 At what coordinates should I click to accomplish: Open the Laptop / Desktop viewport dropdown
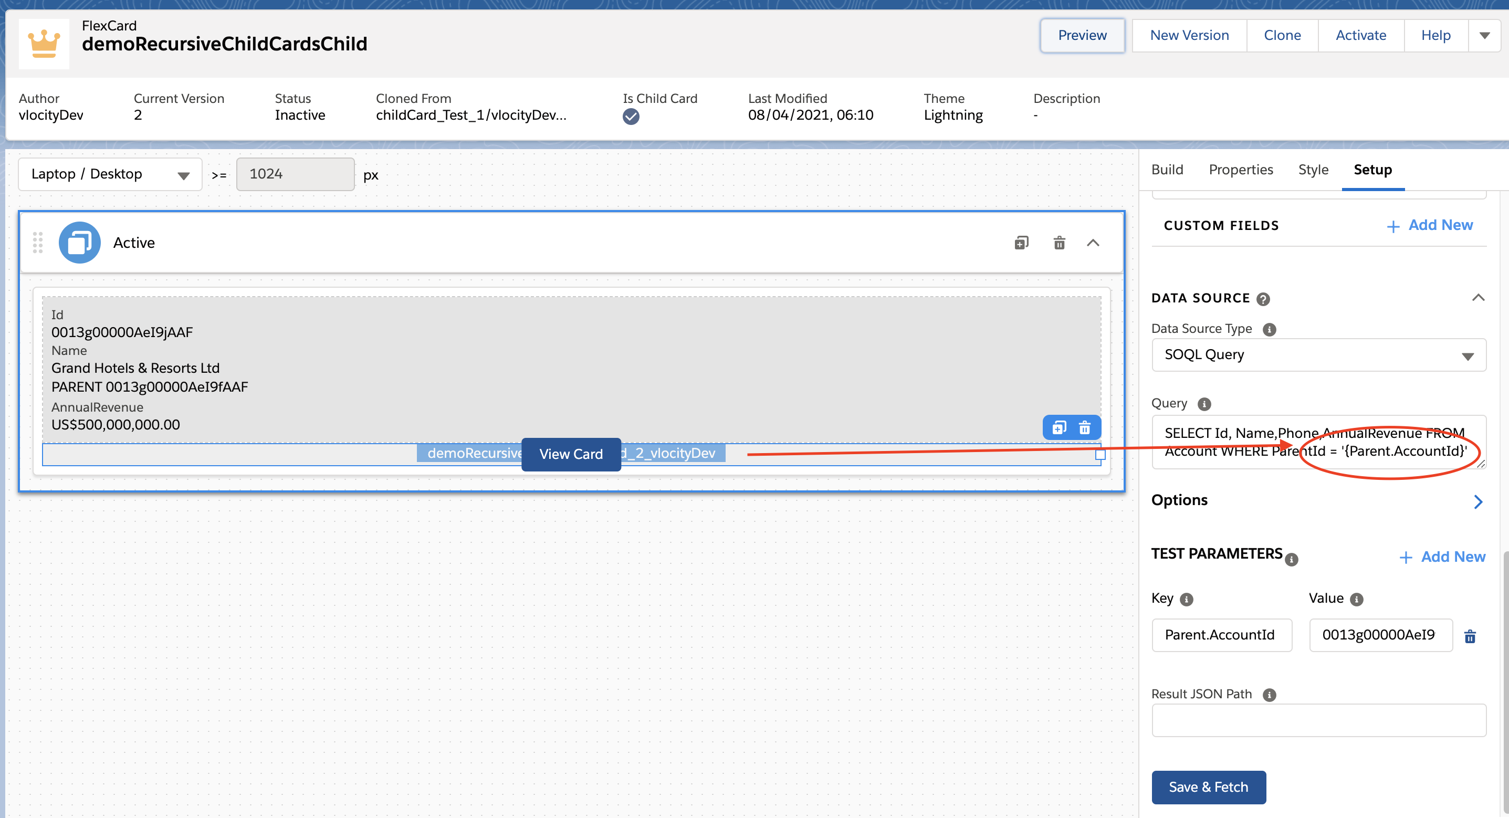(110, 174)
